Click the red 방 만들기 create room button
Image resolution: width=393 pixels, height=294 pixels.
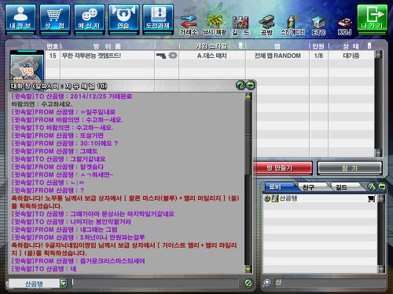(x=282, y=168)
